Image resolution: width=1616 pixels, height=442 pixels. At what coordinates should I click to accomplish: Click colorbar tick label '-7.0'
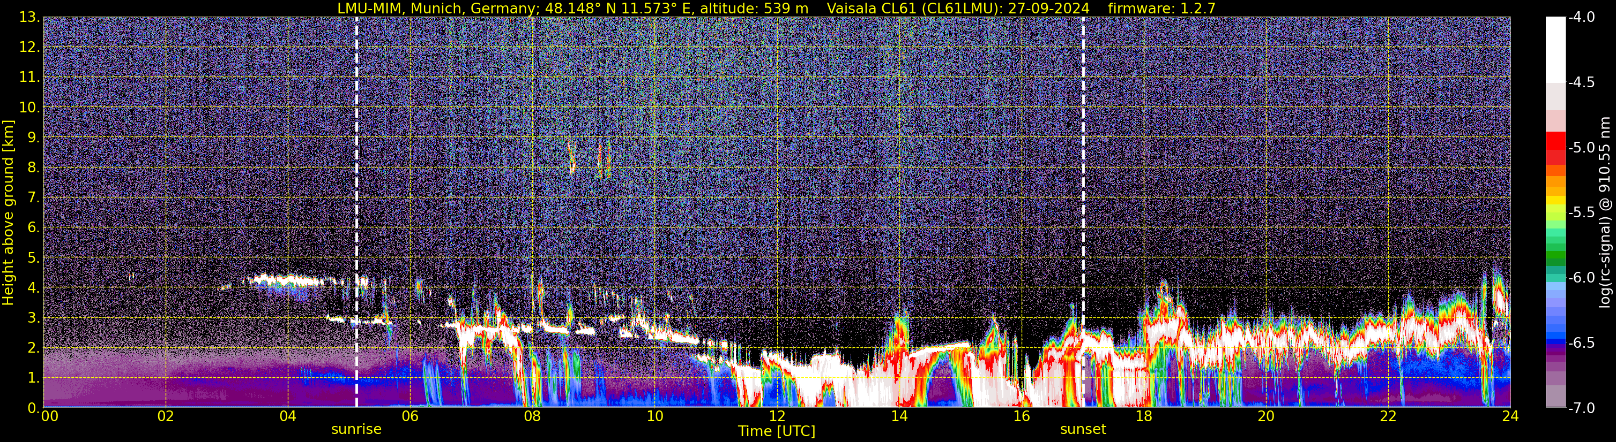[1581, 408]
